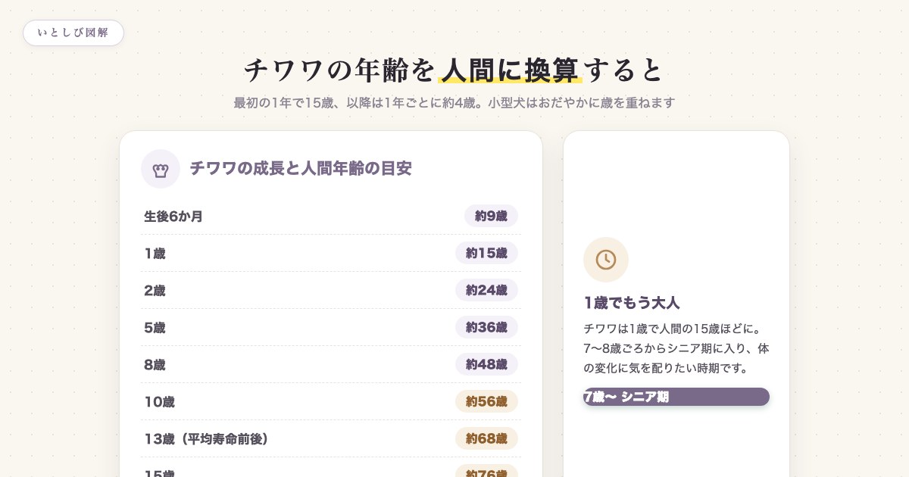Click the 約68歳 pill

486,438
